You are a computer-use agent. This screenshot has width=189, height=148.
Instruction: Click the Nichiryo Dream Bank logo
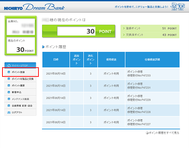[34, 7]
